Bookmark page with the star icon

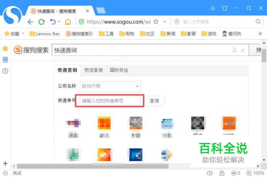pyautogui.click(x=156, y=22)
